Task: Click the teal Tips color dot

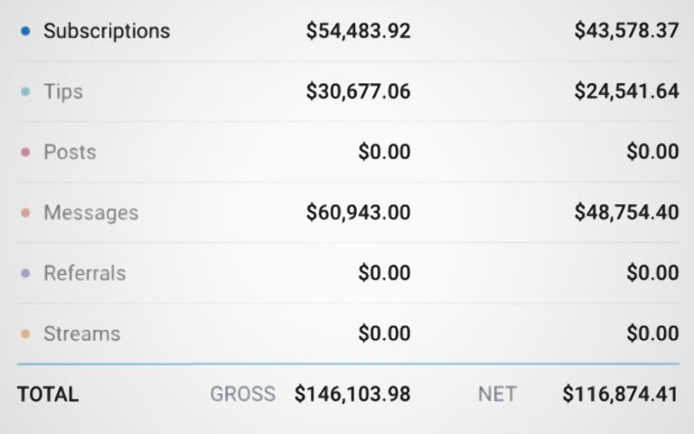Action: (25, 91)
